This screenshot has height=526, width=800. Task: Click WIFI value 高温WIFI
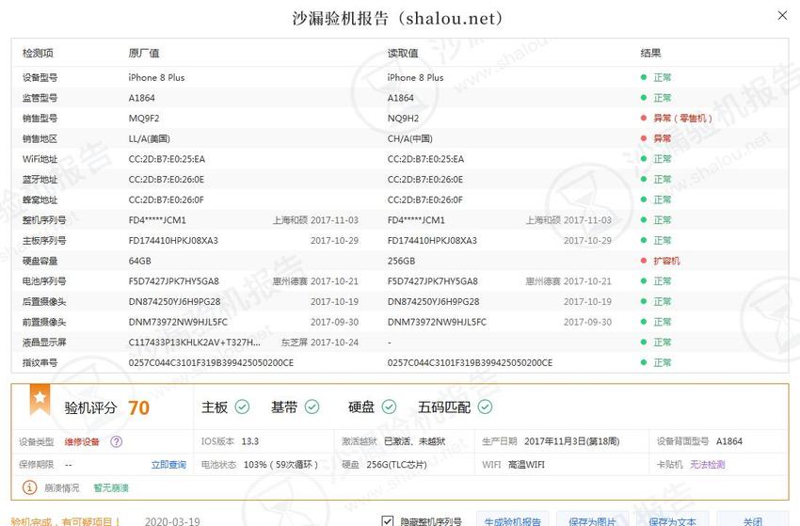[x=526, y=464]
